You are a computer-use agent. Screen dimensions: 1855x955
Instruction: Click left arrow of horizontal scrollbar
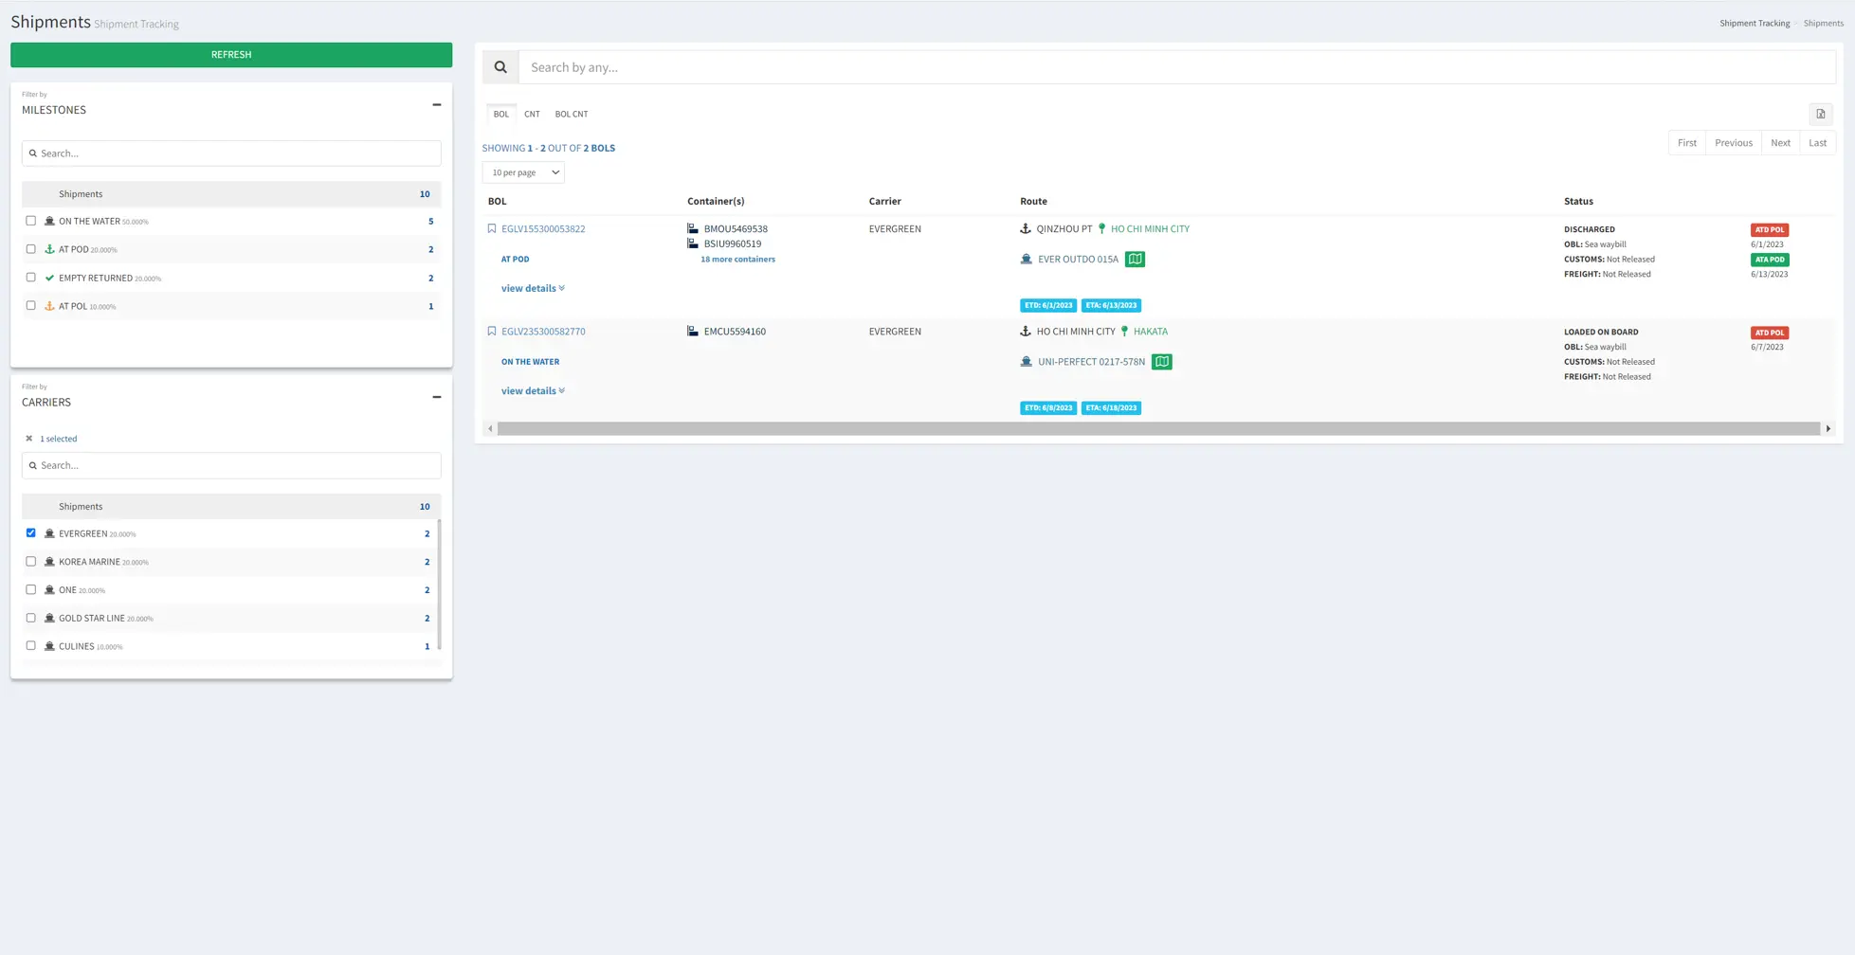pyautogui.click(x=490, y=429)
